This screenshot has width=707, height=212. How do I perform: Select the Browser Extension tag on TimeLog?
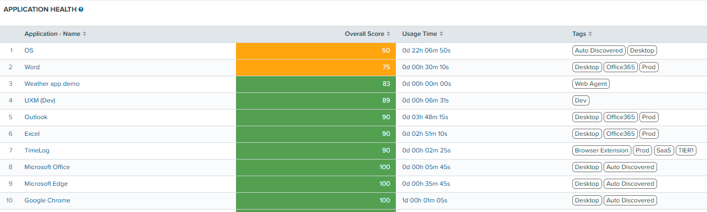[x=602, y=150]
